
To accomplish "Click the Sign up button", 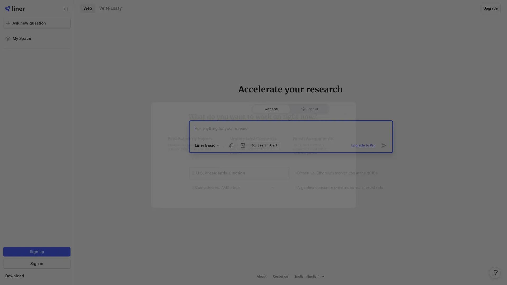I will 36,252.
